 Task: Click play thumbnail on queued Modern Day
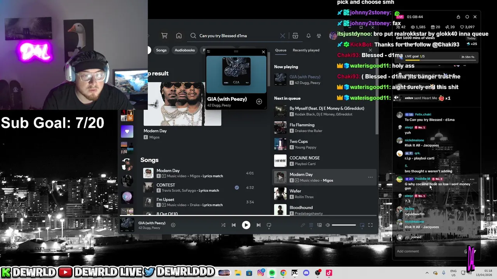(280, 177)
